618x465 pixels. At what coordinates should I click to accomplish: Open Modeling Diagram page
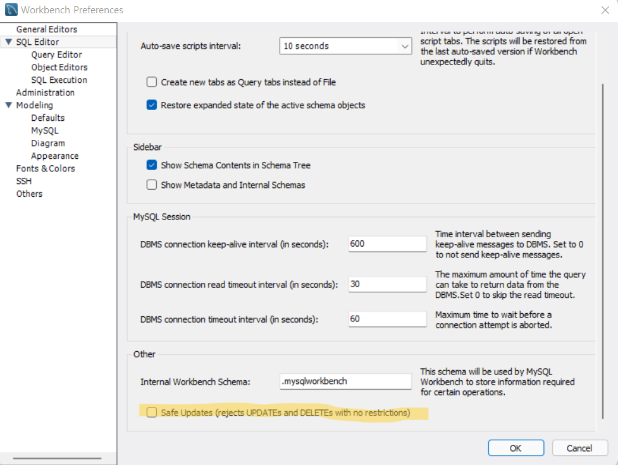tap(48, 143)
